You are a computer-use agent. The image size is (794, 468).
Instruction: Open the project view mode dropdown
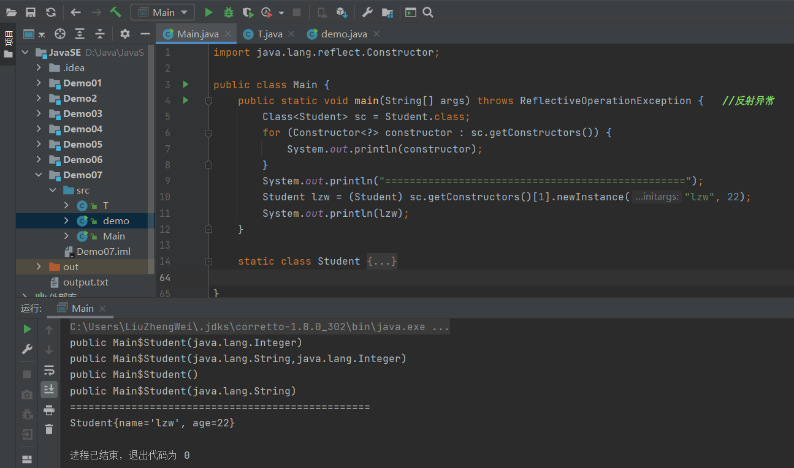[34, 34]
